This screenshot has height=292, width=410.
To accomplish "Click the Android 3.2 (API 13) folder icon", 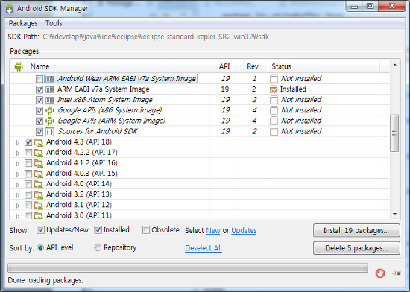I will (x=39, y=195).
